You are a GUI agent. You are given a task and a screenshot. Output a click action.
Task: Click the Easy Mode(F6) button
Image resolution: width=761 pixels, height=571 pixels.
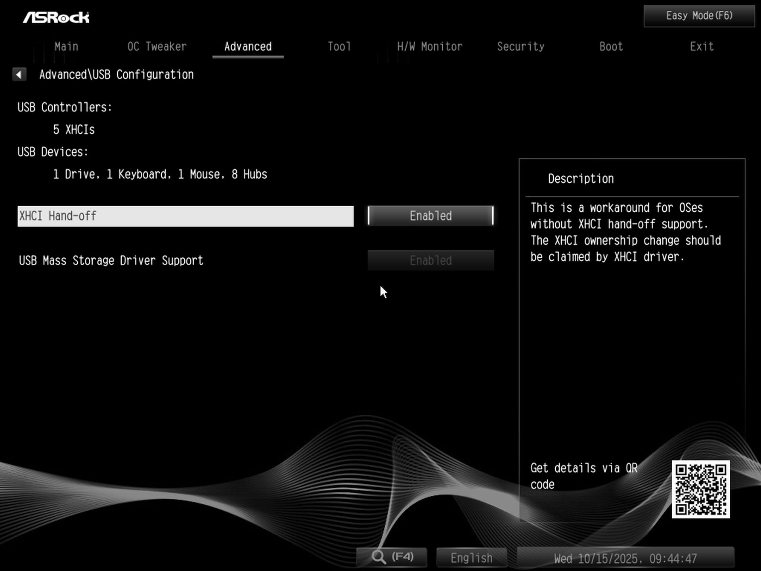pos(698,15)
